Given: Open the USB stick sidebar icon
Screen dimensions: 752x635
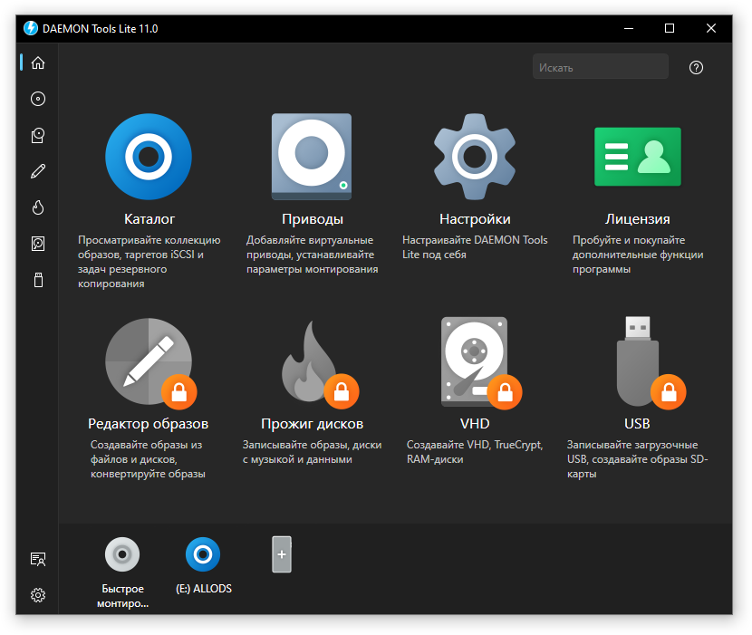Looking at the screenshot, I should point(38,280).
